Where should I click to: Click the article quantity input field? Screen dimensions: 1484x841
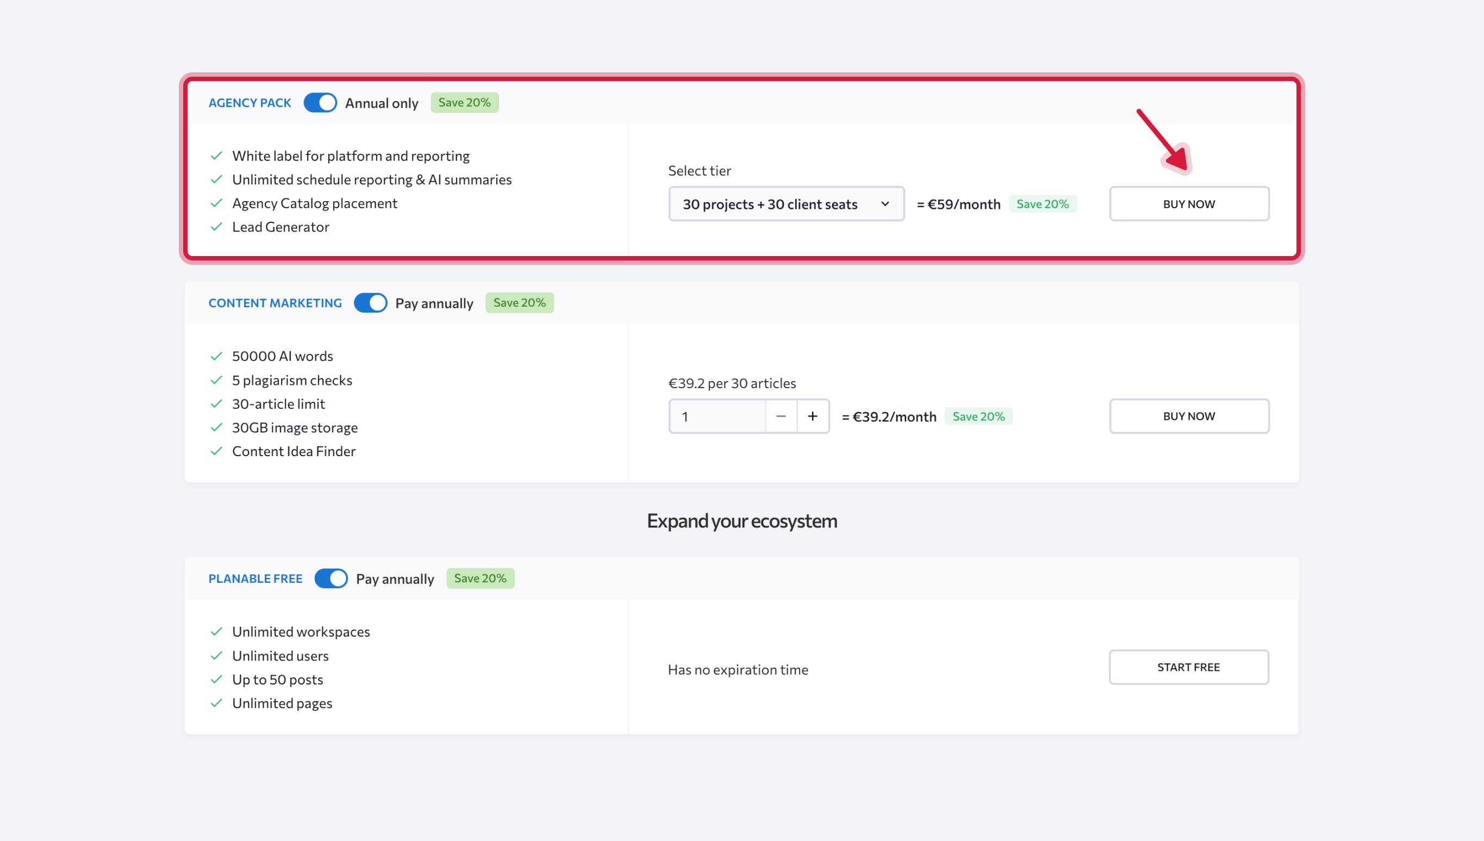click(x=716, y=416)
